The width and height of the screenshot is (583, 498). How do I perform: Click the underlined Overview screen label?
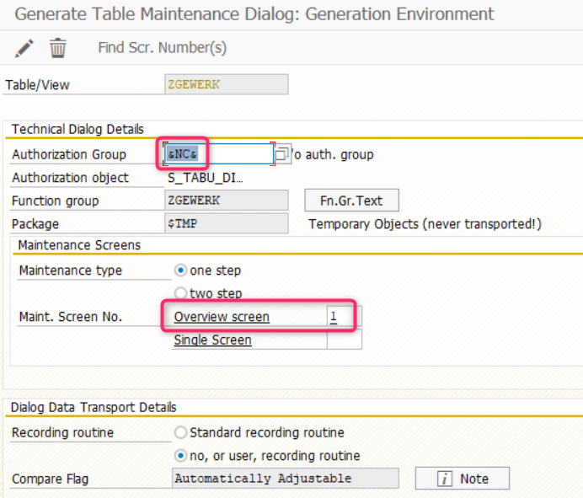(x=222, y=317)
